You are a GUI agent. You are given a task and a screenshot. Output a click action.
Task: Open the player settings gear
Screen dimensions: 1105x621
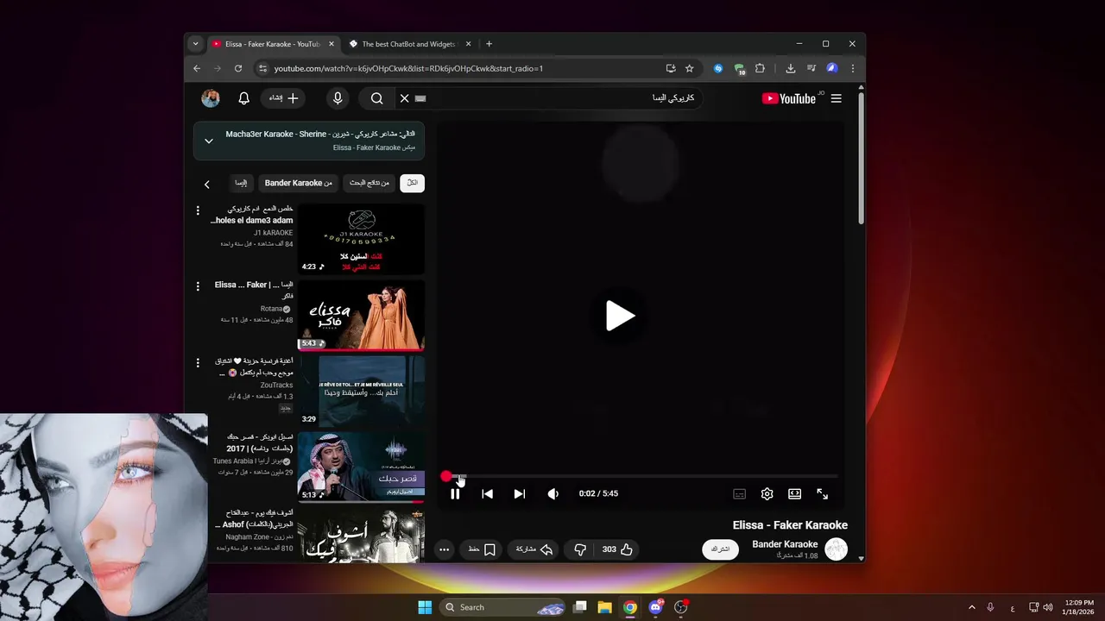click(767, 493)
